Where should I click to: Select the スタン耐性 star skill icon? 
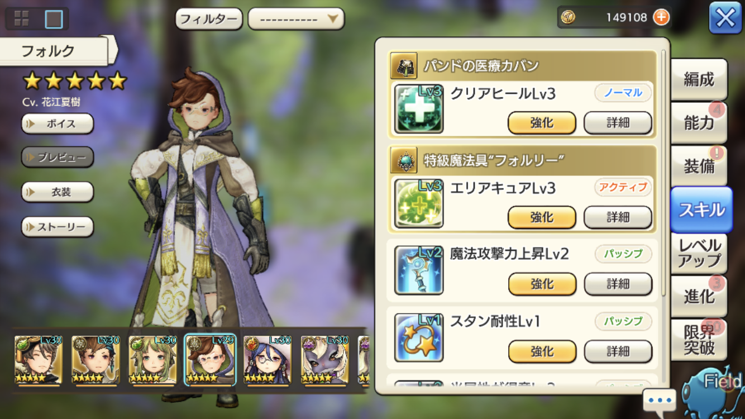(419, 337)
